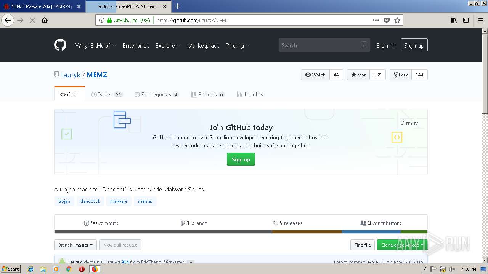488x274 pixels.
Task: View the 144 forks count
Action: click(x=419, y=75)
